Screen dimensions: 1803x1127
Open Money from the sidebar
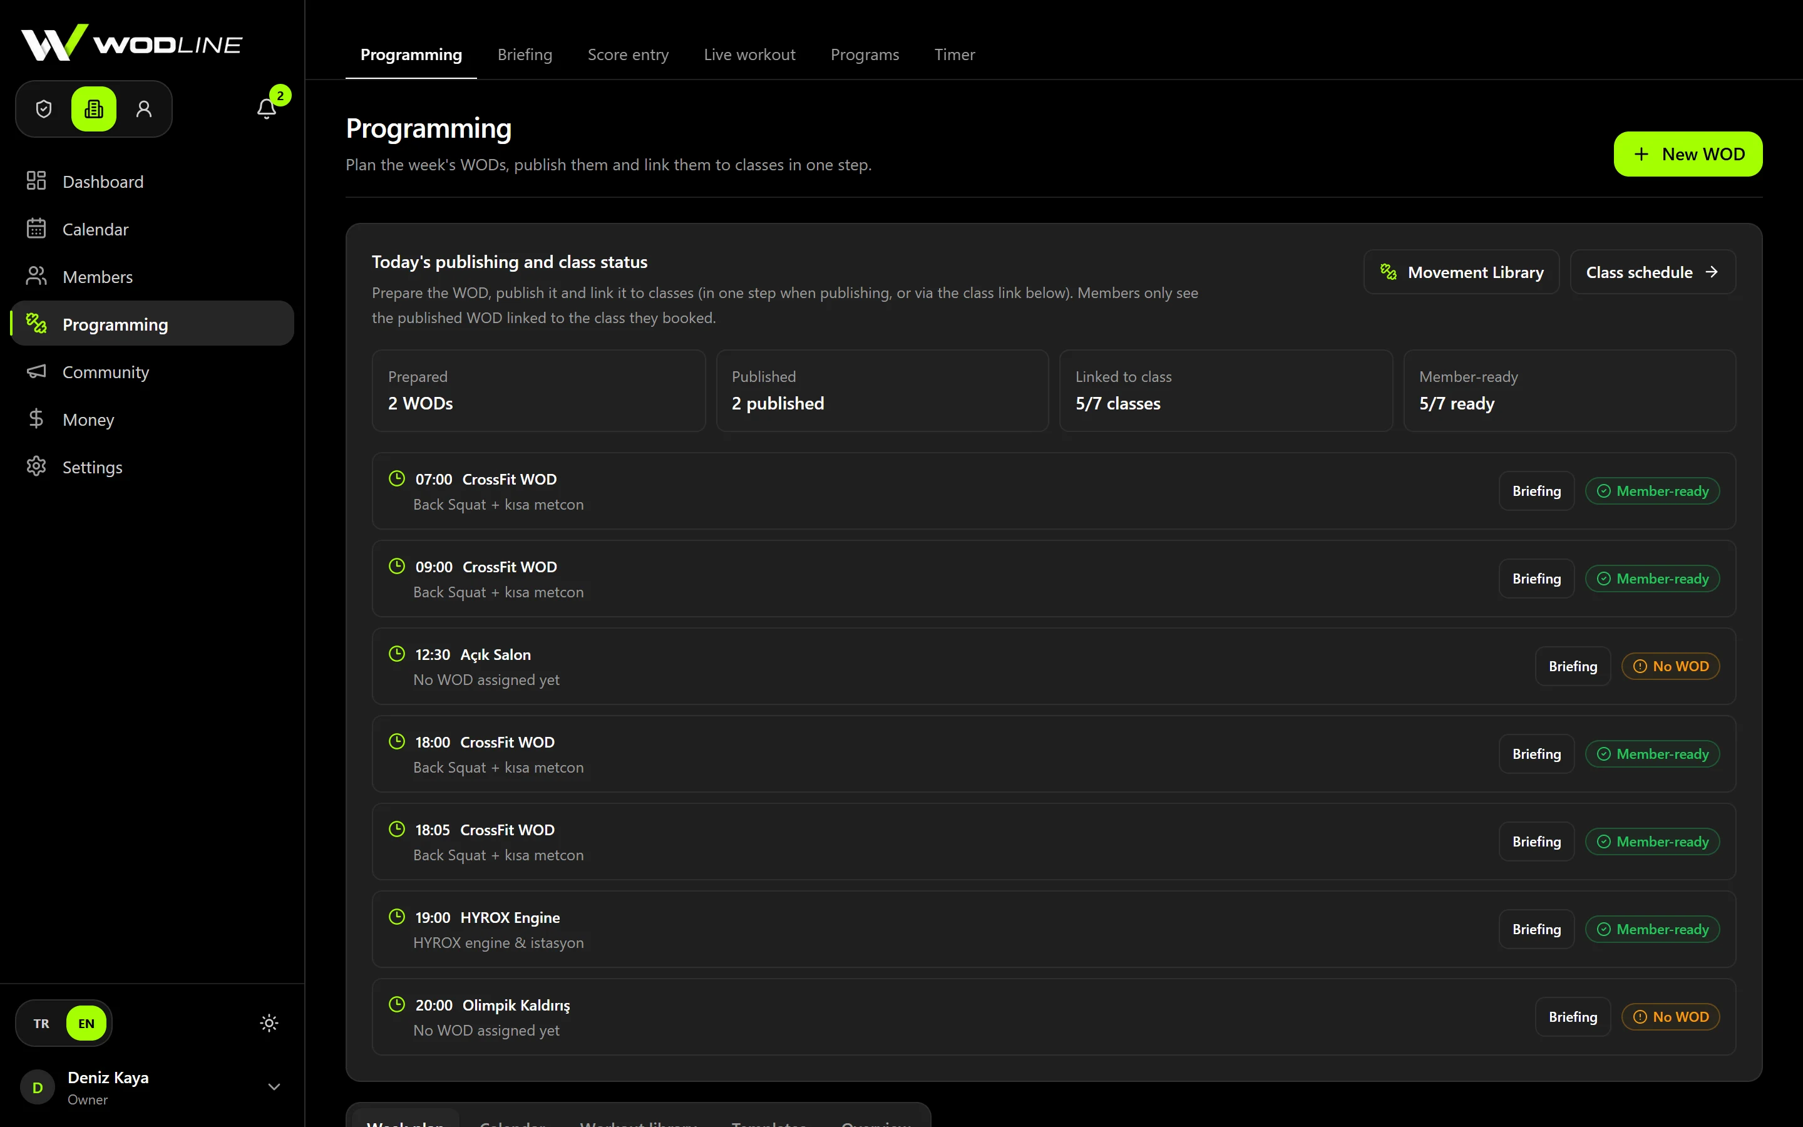152,419
